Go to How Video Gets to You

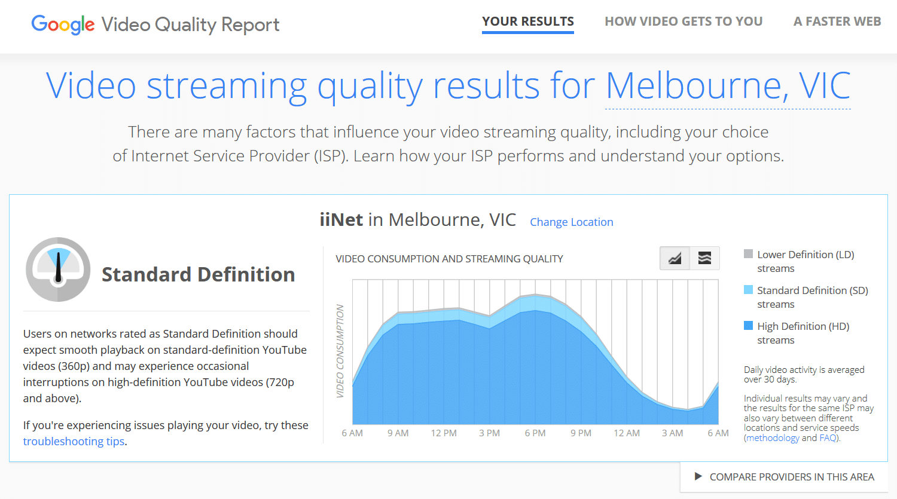click(x=684, y=22)
